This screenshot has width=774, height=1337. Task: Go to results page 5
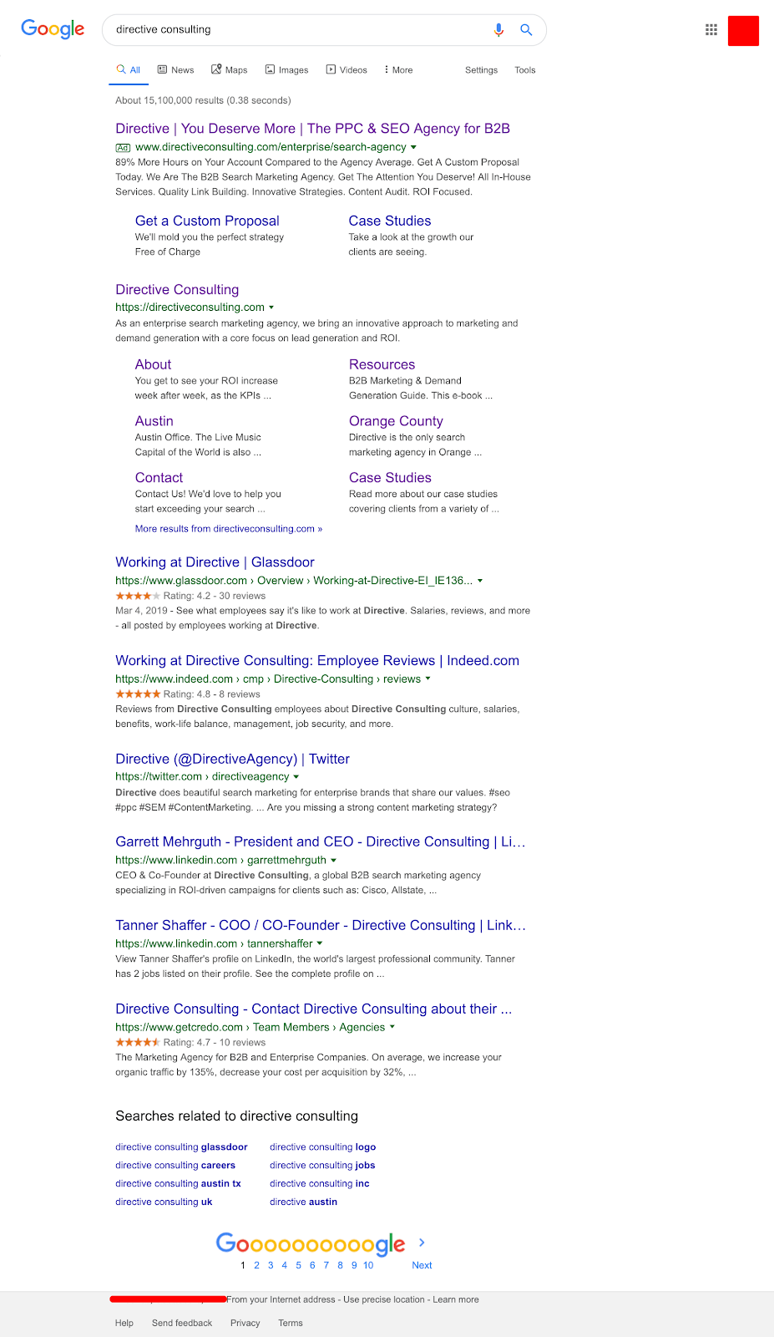click(x=298, y=1265)
